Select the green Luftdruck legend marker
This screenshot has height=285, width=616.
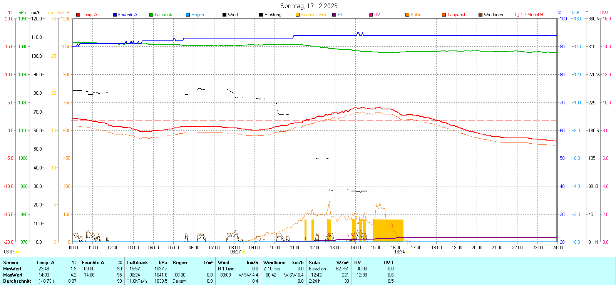151,15
